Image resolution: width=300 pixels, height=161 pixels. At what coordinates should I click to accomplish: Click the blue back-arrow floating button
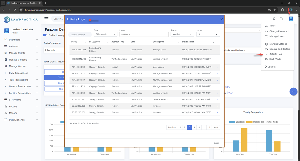[x=293, y=91]
